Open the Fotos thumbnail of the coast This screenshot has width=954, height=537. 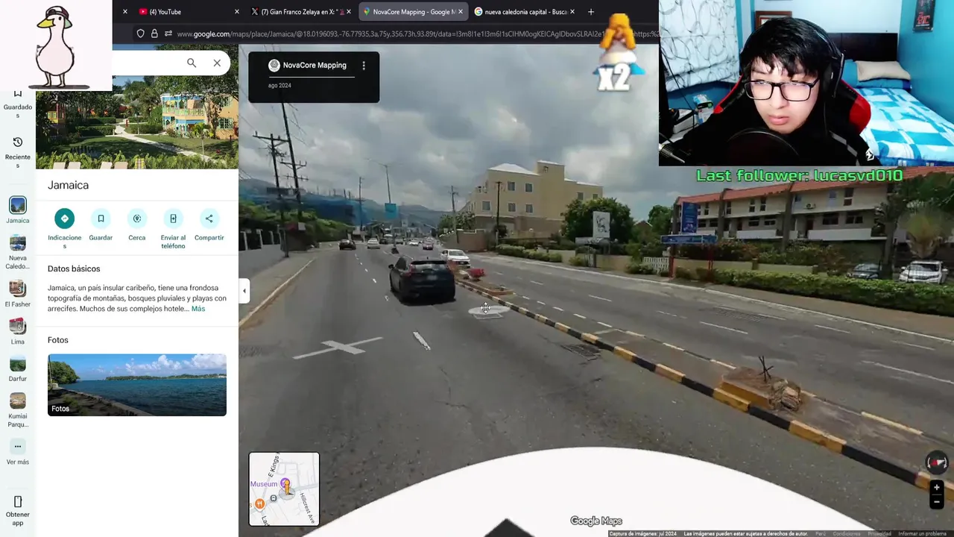coord(137,385)
